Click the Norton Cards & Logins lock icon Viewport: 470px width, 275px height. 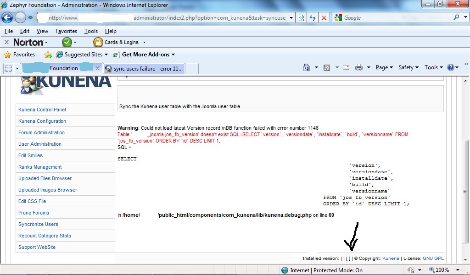(98, 42)
